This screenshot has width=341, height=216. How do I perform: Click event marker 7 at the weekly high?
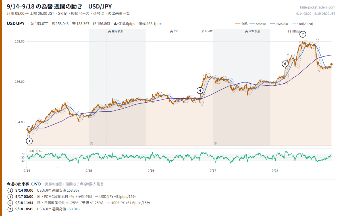point(303,34)
